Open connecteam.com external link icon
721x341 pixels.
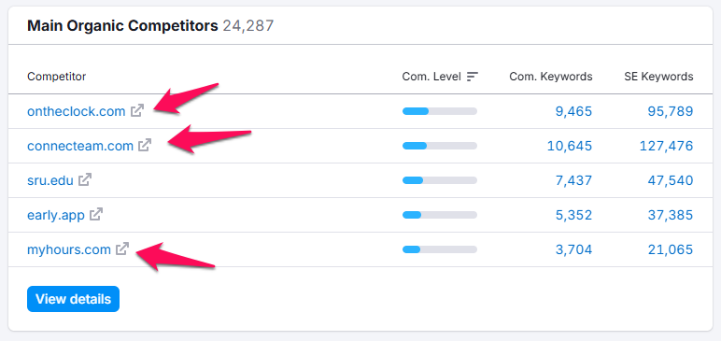(145, 146)
